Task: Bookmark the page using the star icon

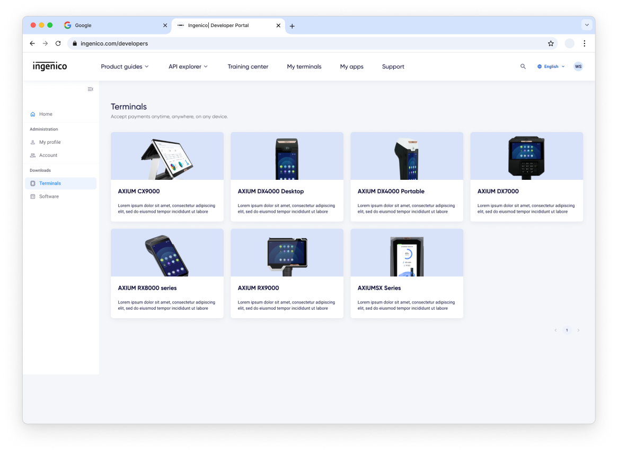Action: point(551,43)
